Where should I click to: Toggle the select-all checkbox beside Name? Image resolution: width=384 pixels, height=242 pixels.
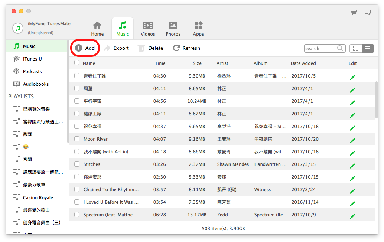(77, 62)
